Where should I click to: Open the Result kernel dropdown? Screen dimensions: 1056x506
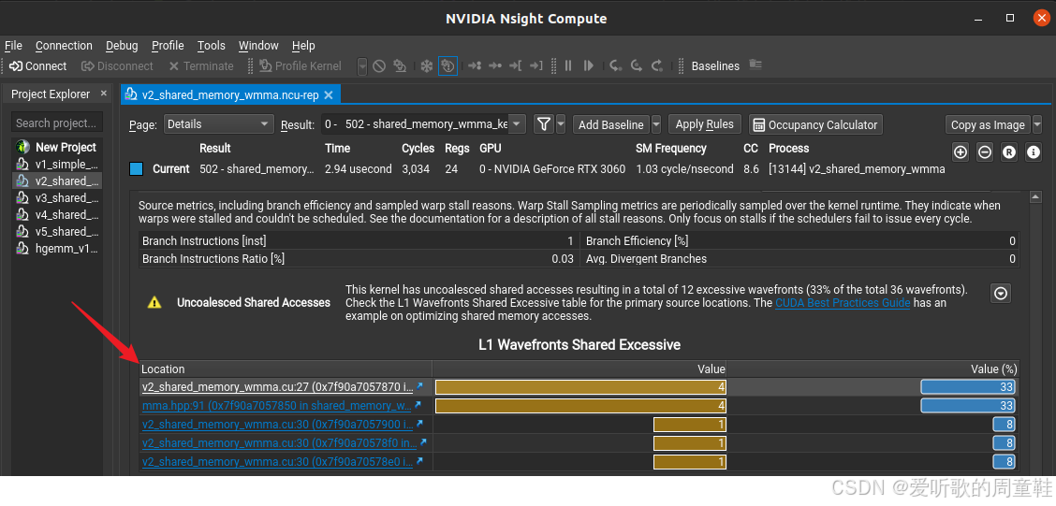(423, 124)
